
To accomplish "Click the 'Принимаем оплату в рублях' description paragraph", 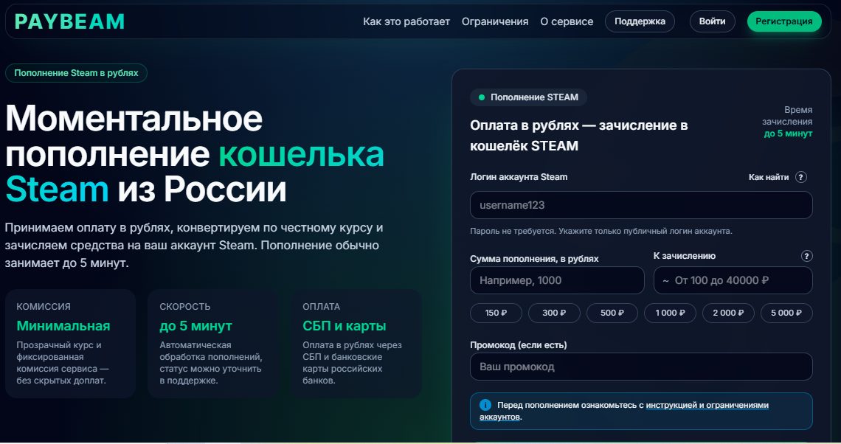I will tap(193, 245).
